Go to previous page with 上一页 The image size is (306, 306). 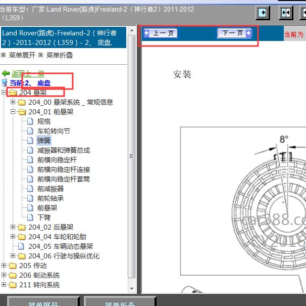click(161, 33)
